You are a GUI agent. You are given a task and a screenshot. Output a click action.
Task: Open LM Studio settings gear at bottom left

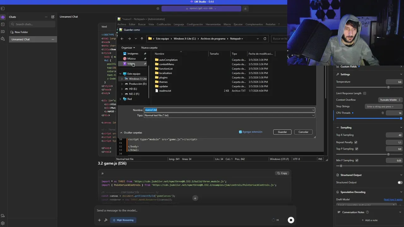coord(3,223)
